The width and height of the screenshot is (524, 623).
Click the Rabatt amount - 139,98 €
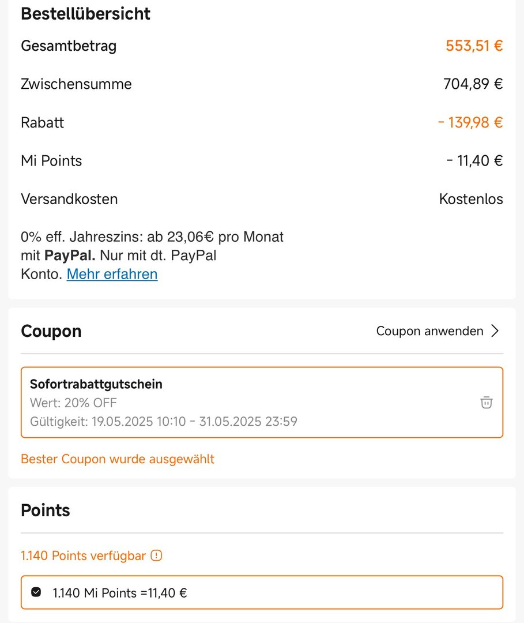[470, 122]
